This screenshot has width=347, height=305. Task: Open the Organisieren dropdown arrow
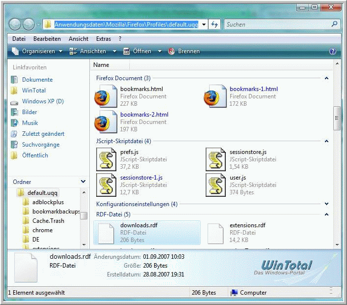[61, 51]
